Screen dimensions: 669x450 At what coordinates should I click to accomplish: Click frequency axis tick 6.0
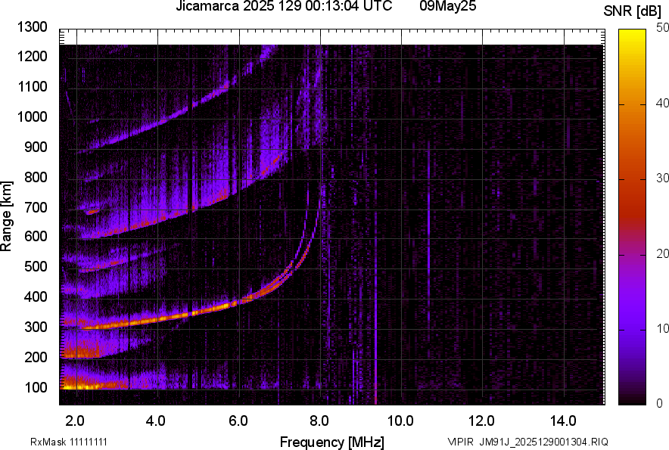[238, 421]
